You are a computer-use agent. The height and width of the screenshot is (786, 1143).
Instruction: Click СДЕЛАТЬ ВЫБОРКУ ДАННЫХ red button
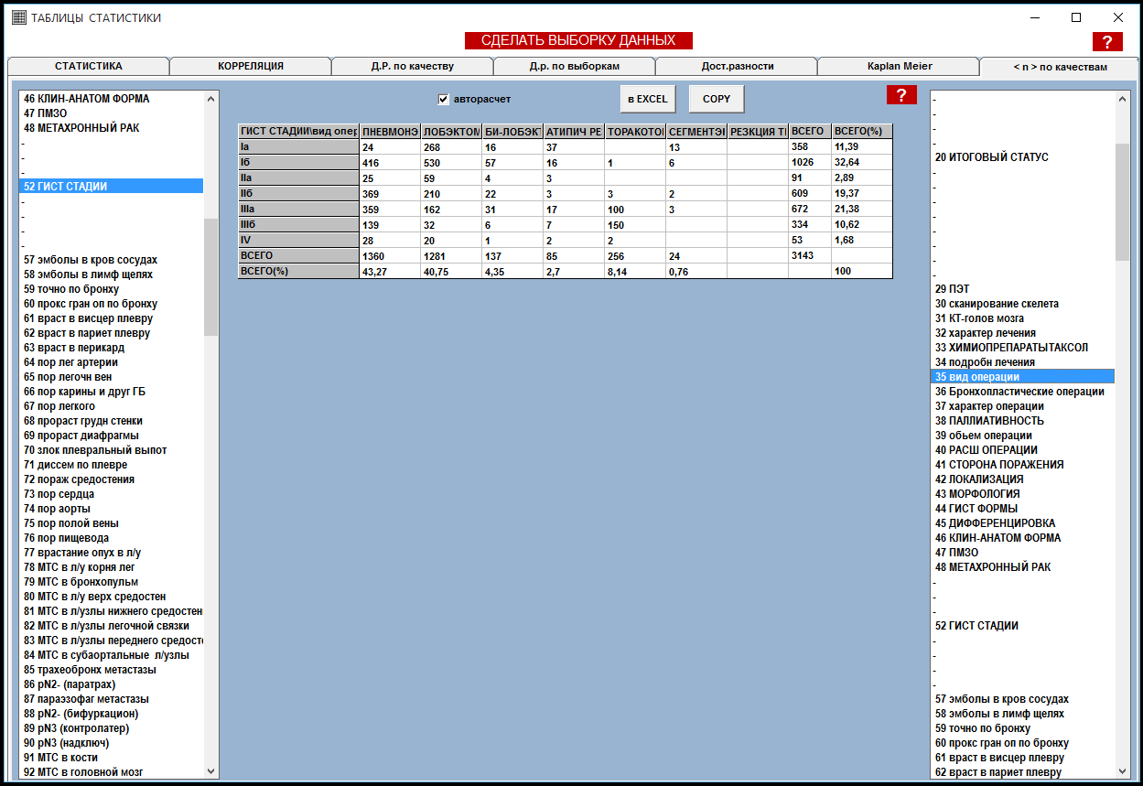pos(577,40)
